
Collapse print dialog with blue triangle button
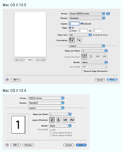[108, 14]
